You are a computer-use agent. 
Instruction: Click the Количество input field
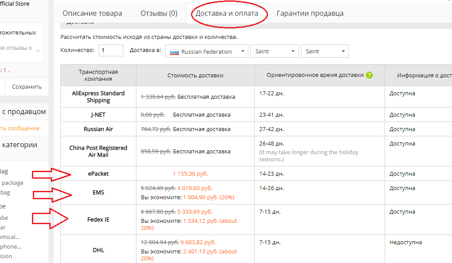click(111, 50)
